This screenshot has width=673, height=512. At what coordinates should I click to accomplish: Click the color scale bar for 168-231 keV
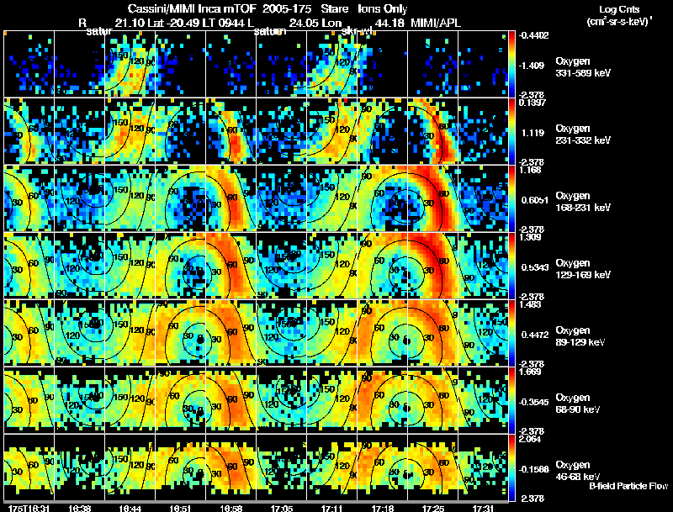(x=511, y=198)
